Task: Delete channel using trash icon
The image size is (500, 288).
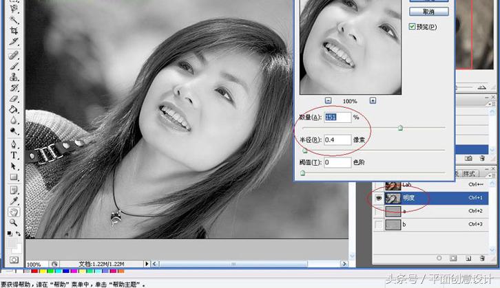Action: pyautogui.click(x=482, y=258)
